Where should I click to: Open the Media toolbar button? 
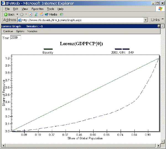point(51,14)
